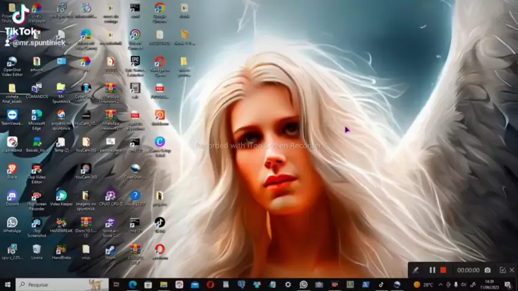Open the Windows Start menu
The image size is (518, 291).
[x=8, y=284]
